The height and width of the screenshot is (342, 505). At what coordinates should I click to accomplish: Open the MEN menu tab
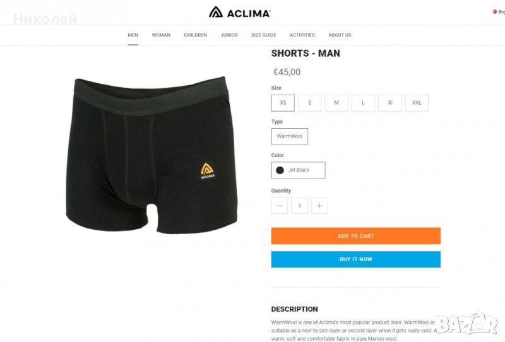click(x=133, y=35)
